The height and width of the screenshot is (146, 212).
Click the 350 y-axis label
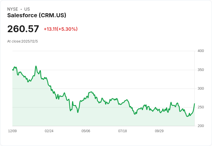[x=200, y=70]
